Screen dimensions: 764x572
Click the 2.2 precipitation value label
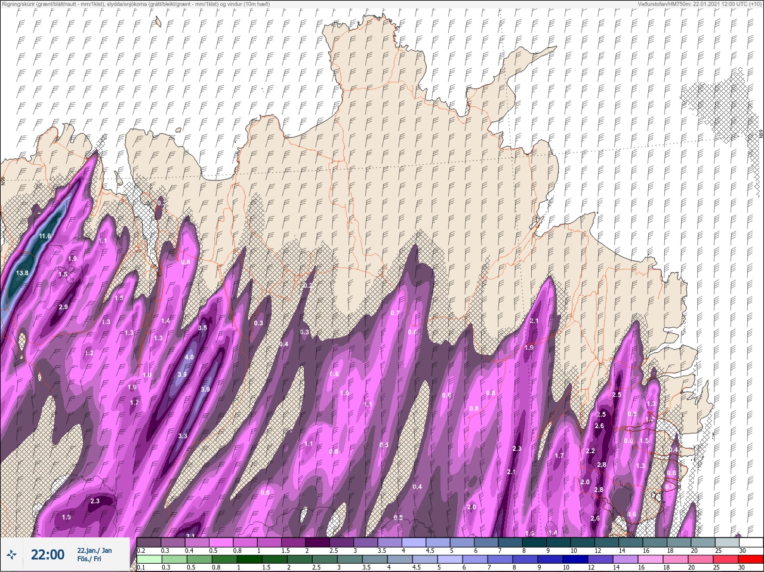pyautogui.click(x=590, y=451)
